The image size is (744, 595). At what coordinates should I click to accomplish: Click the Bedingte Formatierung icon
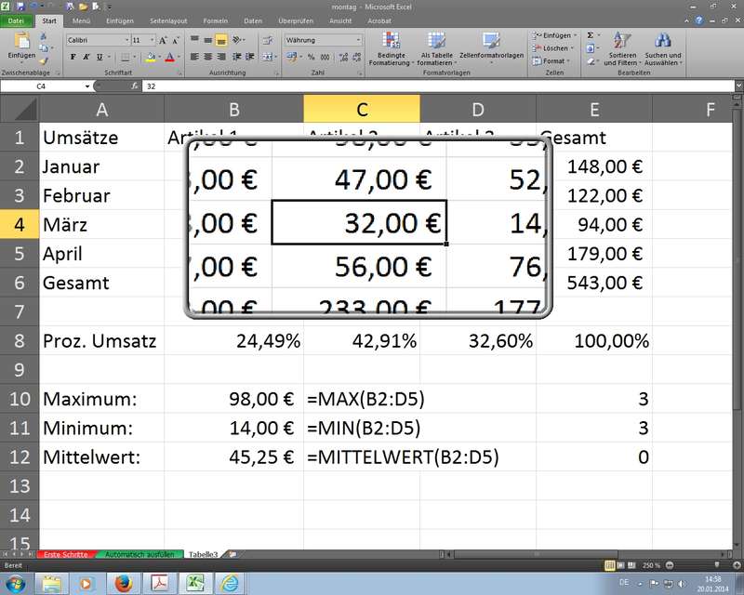tap(391, 43)
